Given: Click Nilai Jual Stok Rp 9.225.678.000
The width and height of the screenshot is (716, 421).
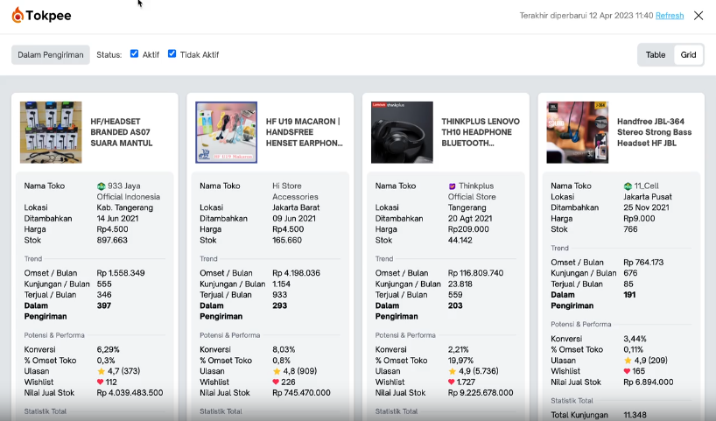Looking at the screenshot, I should pos(481,393).
